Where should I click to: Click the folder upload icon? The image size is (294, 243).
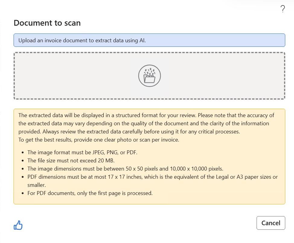[x=149, y=76]
